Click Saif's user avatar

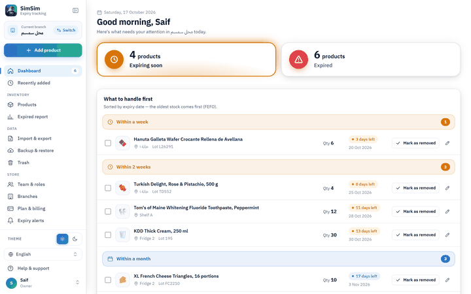click(x=11, y=283)
